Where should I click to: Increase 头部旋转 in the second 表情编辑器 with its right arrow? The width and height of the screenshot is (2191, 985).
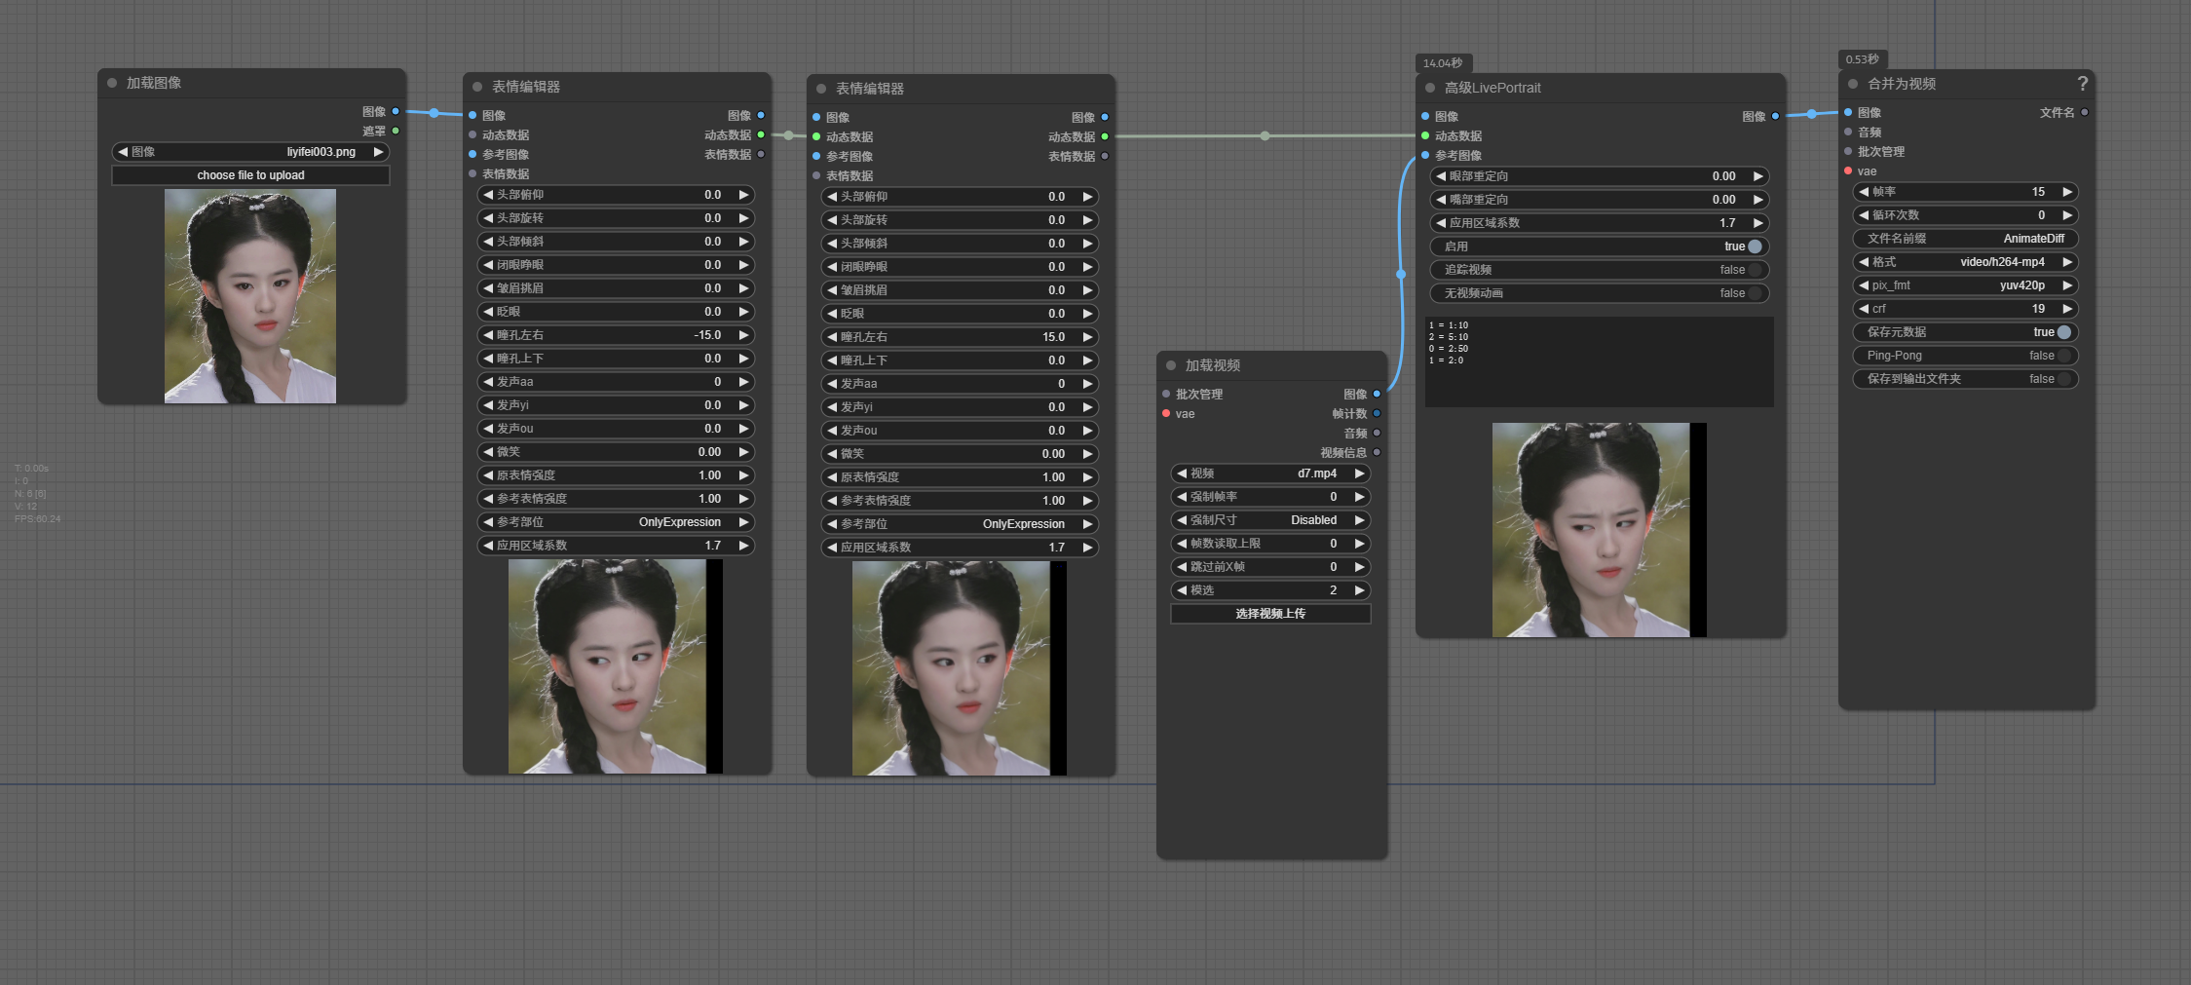click(1087, 220)
